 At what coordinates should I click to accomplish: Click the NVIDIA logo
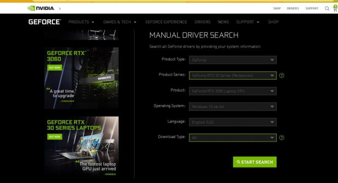click(x=41, y=8)
